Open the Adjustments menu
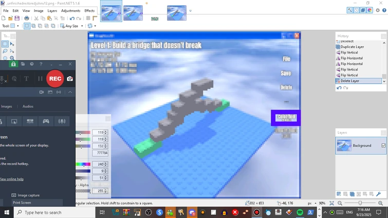Screen dimensions: 388x218 pos(70,11)
